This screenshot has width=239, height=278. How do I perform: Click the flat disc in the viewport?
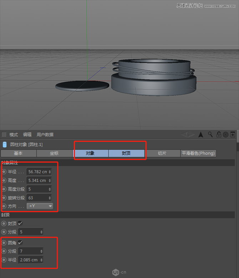[x=82, y=85]
